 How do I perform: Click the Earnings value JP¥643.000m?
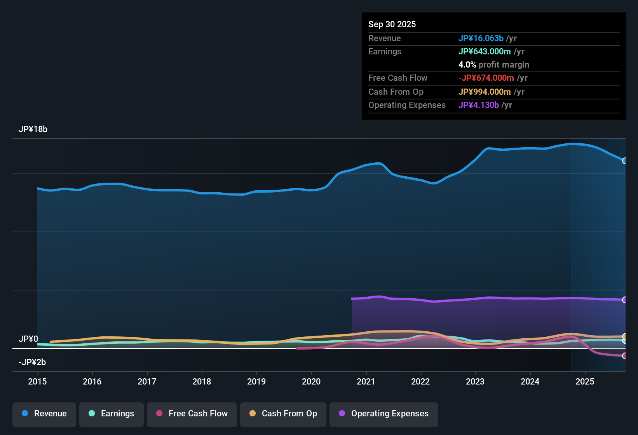pos(485,51)
